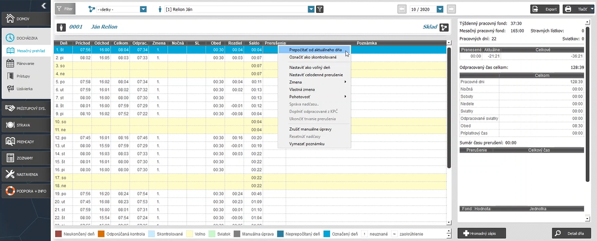This screenshot has width=597, height=241.
Task: Expand the 10 / 2020 month dropdown
Action: pyautogui.click(x=440, y=9)
